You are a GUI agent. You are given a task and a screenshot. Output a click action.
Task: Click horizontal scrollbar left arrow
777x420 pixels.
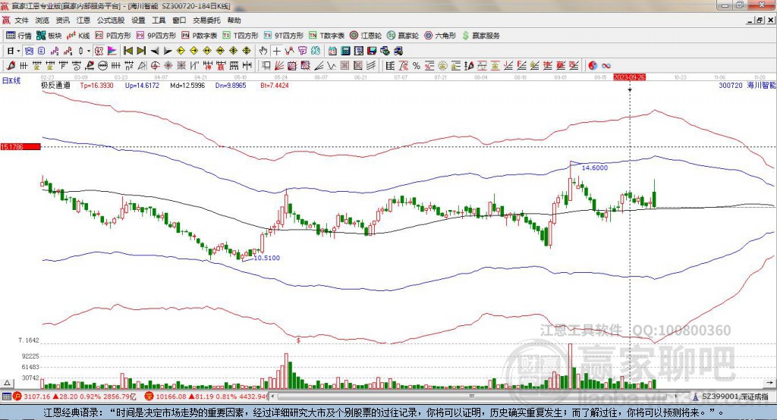point(272,396)
